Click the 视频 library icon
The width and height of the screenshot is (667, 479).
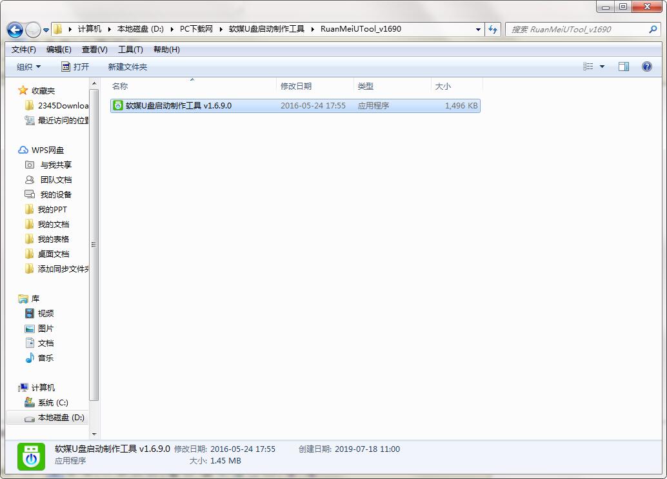(30, 313)
